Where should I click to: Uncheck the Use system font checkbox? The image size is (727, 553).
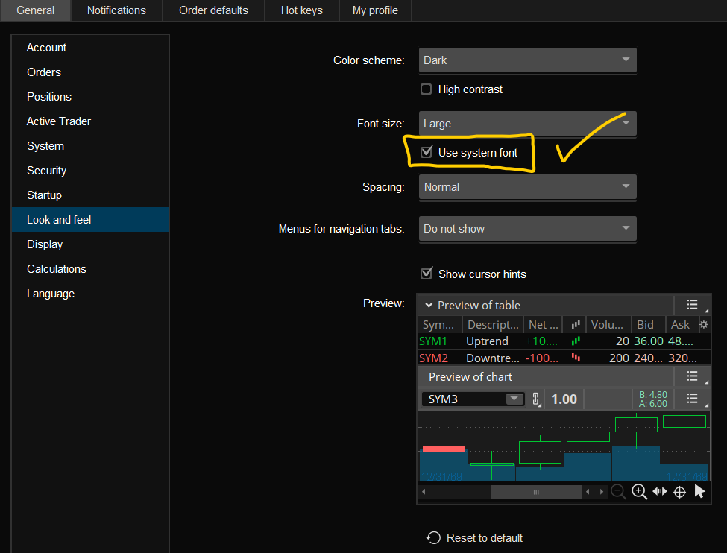(x=427, y=153)
